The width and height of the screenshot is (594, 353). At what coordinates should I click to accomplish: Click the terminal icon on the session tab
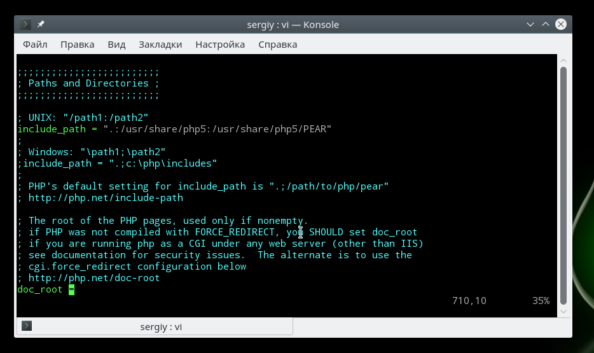[27, 326]
